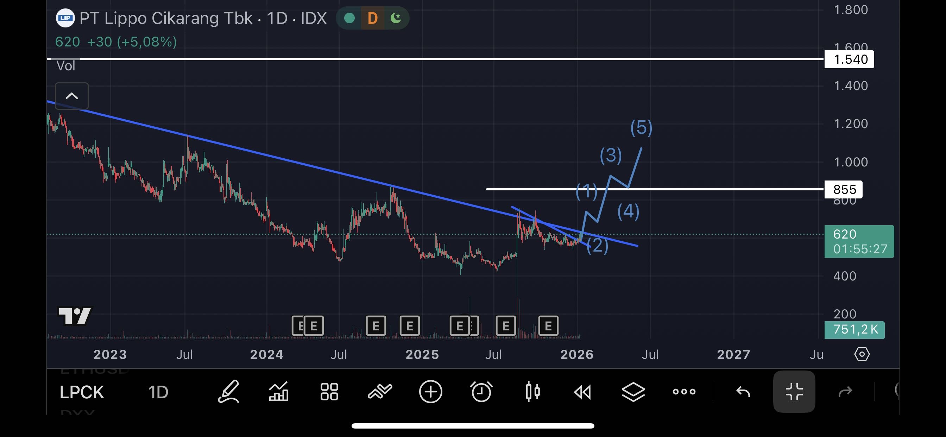Collapse the legend with the chevron arrow
This screenshot has height=437, width=946.
71,96
